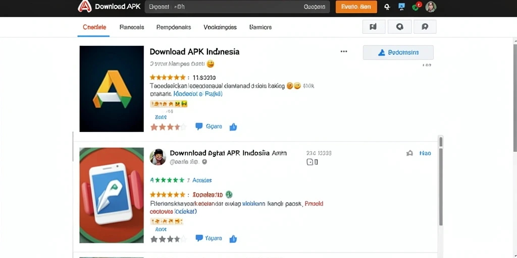Viewport: 517px width, 258px height.
Task: Click small blue link under first post badges
Action: click(x=161, y=117)
